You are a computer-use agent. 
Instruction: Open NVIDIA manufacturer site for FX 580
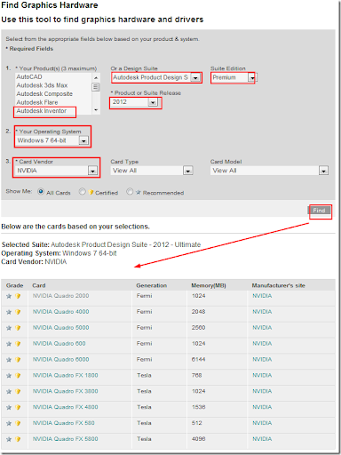(x=262, y=423)
